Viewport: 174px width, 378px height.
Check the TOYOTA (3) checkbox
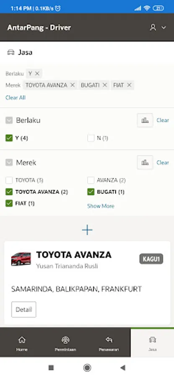9,180
